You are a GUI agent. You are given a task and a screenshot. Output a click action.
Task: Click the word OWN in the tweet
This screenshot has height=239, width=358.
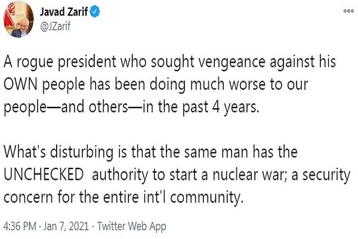(x=20, y=84)
